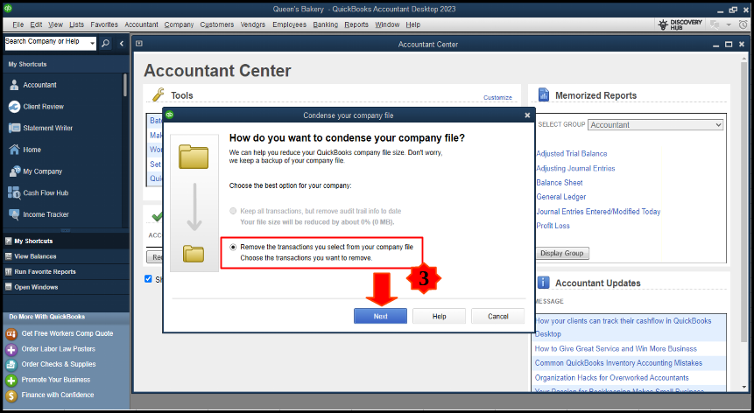Click the Next button

tap(380, 316)
